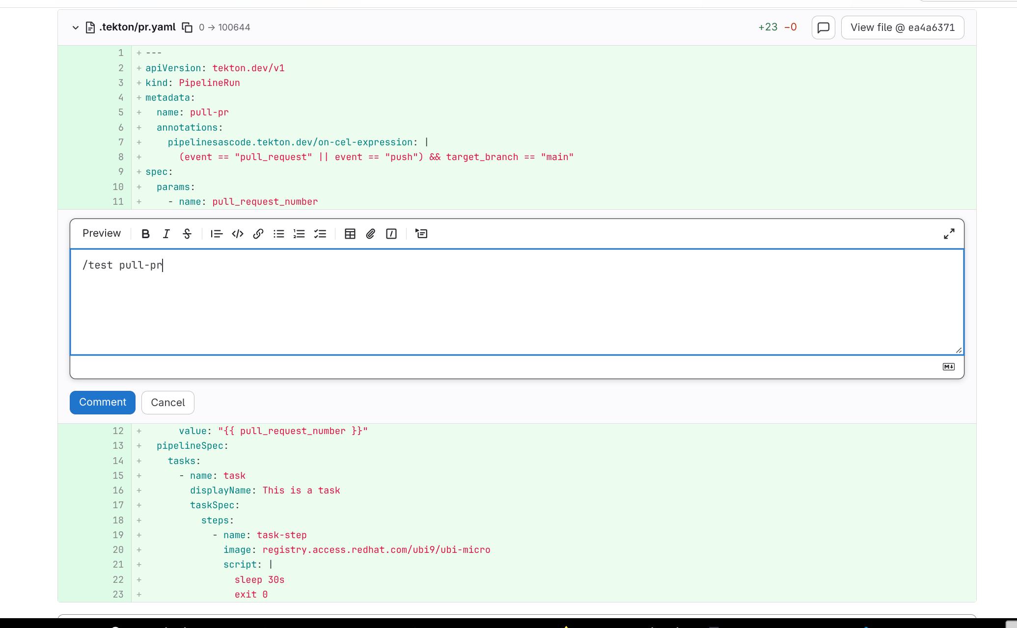The image size is (1017, 628).
Task: Open the Markdown indicator at editor bottom right
Action: click(948, 366)
